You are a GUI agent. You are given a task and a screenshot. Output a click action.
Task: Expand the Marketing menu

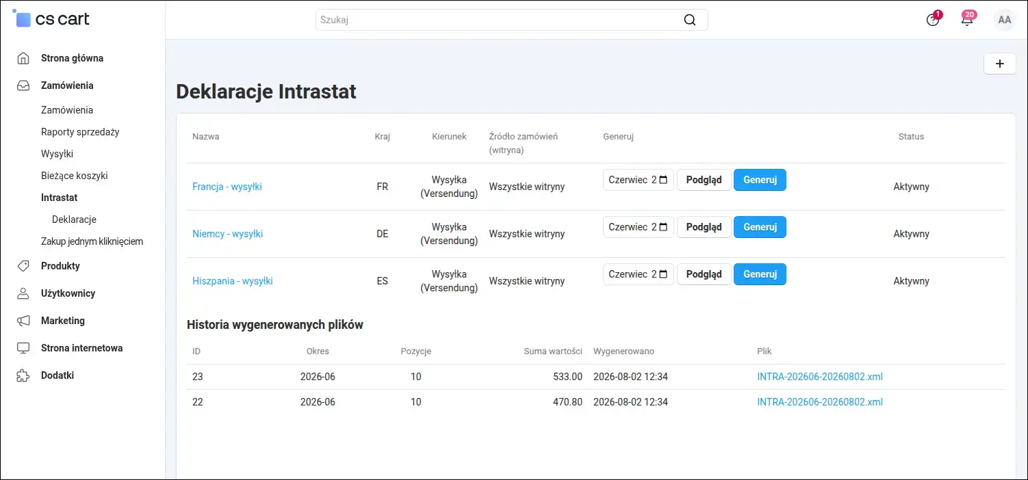click(x=63, y=321)
